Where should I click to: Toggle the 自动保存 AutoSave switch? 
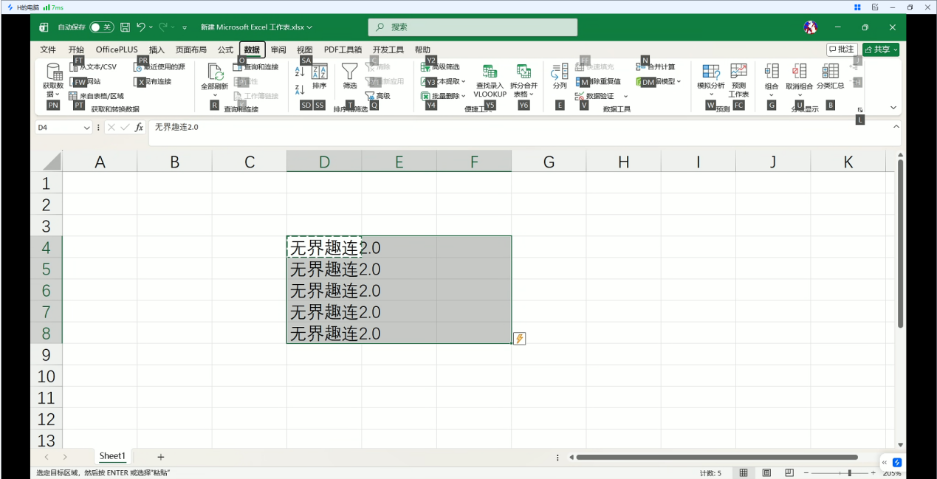101,27
